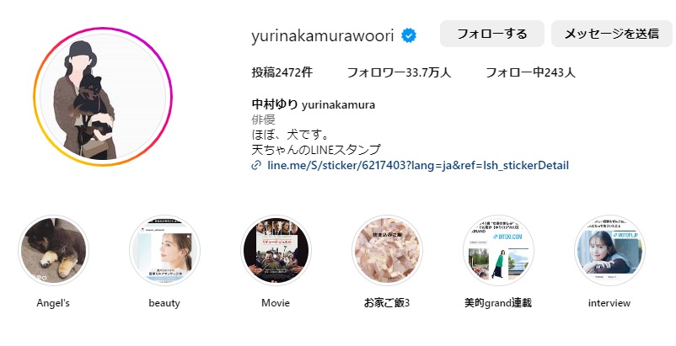Open the interview highlight circle
The height and width of the screenshot is (346, 676).
click(609, 251)
